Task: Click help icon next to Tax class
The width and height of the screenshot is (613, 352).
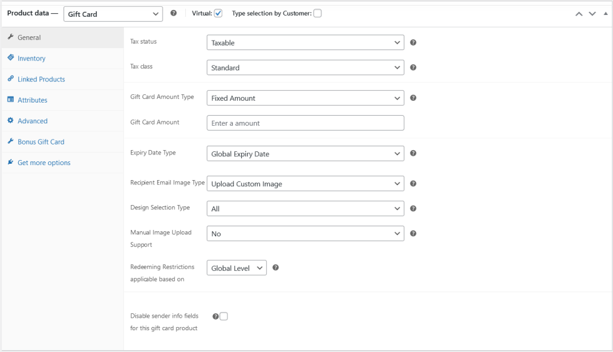Action: click(413, 68)
